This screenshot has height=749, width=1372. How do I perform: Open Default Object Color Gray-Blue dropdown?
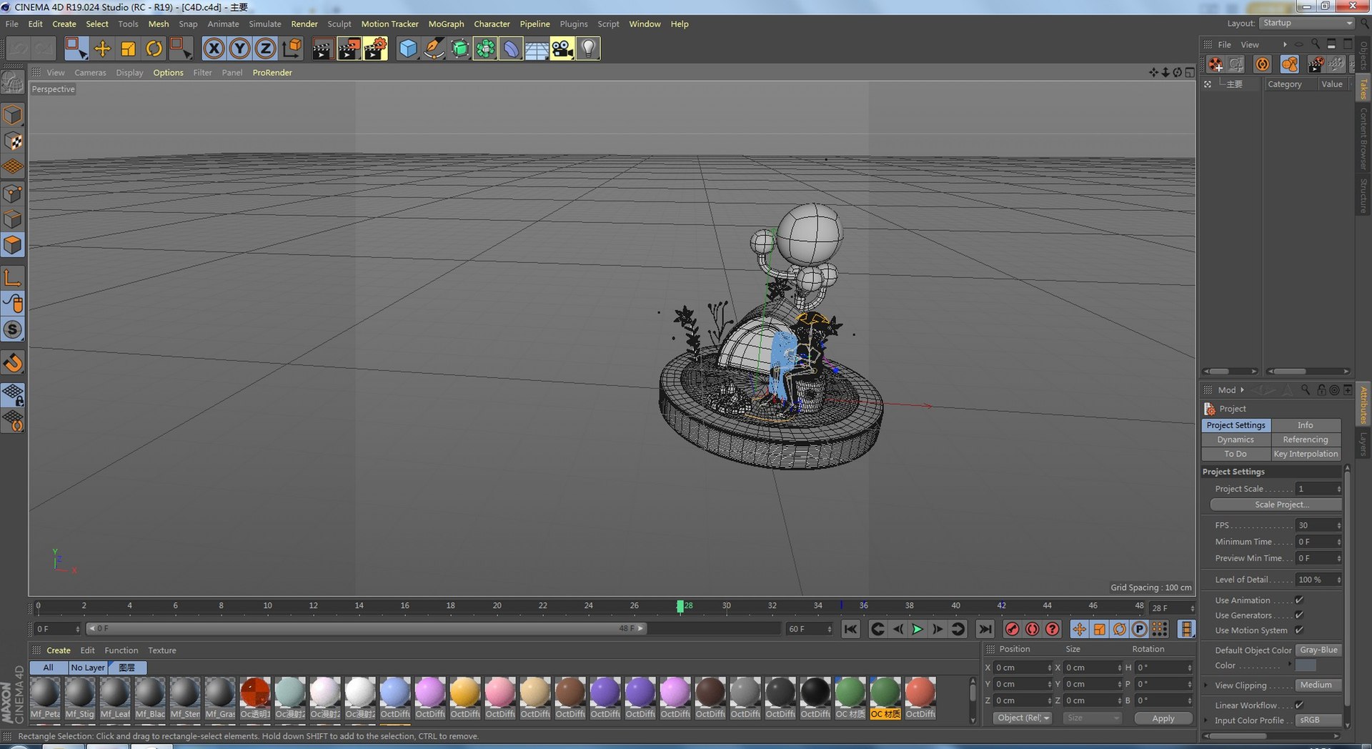(1319, 650)
